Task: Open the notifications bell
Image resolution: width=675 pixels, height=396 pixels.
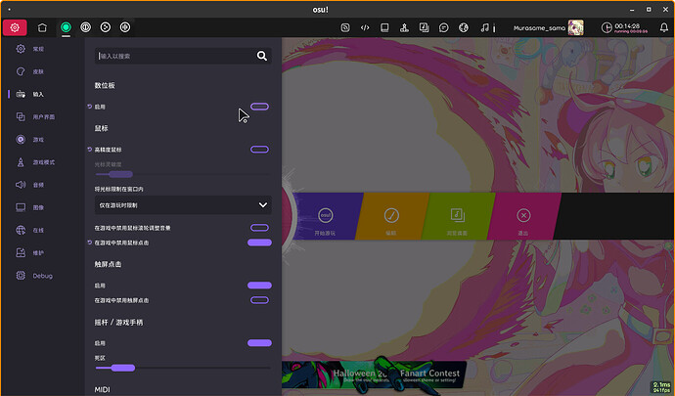Action: click(664, 28)
